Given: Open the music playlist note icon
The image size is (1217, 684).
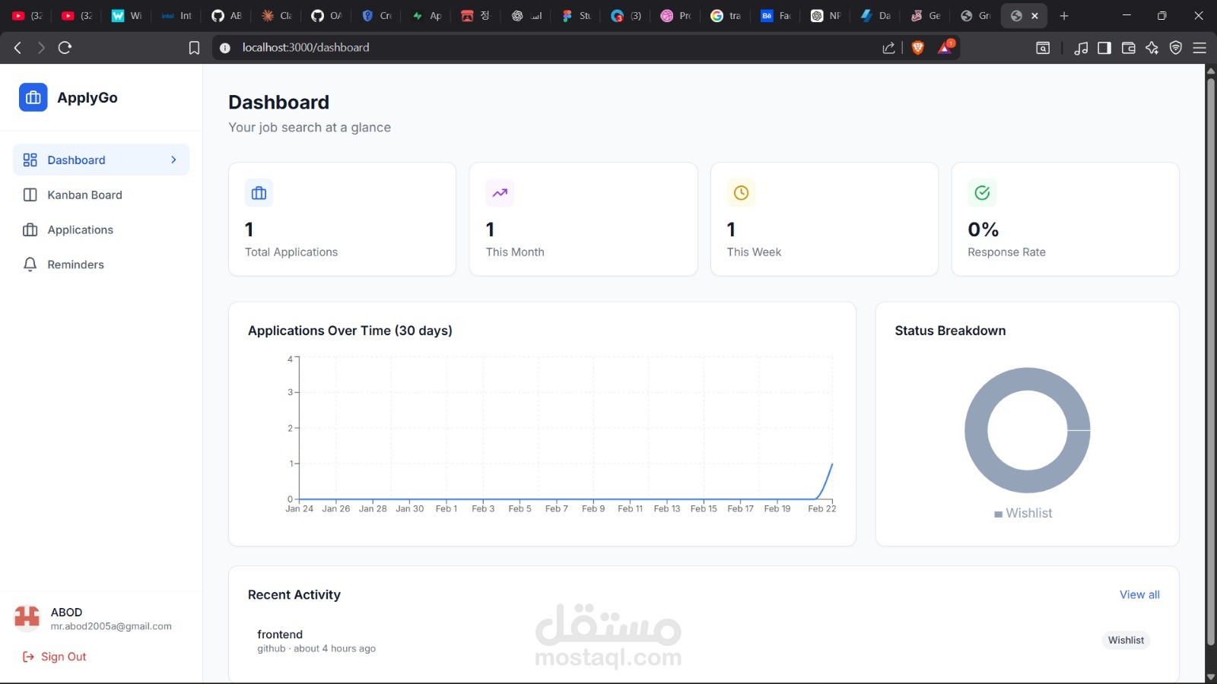Looking at the screenshot, I should [1081, 48].
